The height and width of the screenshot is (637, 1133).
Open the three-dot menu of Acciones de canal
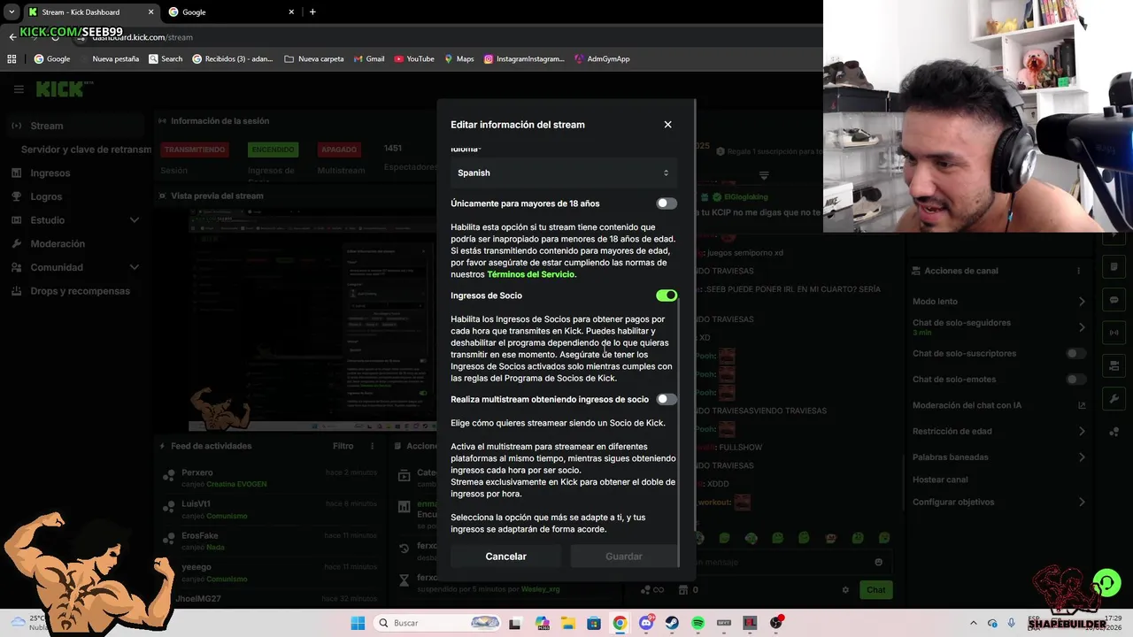(x=1078, y=271)
